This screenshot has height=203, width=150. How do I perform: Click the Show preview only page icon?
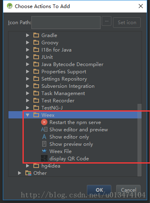(44, 144)
